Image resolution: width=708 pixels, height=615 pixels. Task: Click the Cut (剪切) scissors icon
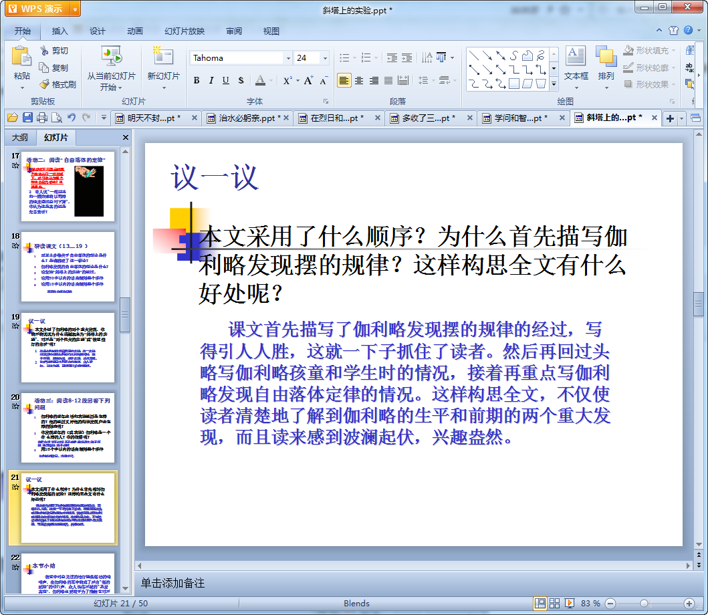[44, 51]
